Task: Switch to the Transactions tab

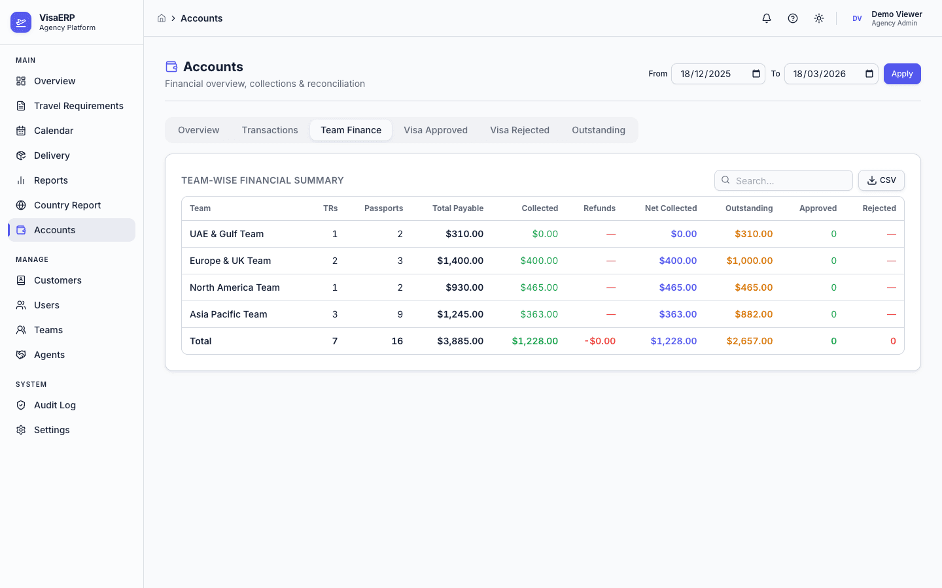Action: tap(270, 130)
